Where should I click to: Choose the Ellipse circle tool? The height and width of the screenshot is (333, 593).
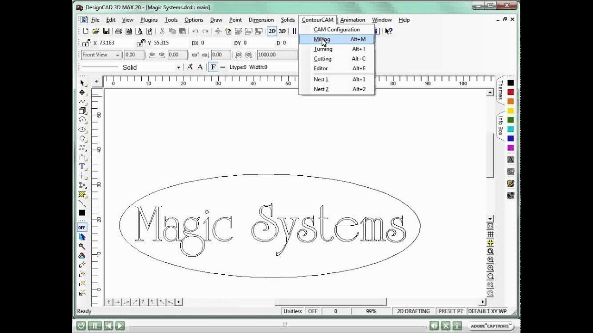82,129
